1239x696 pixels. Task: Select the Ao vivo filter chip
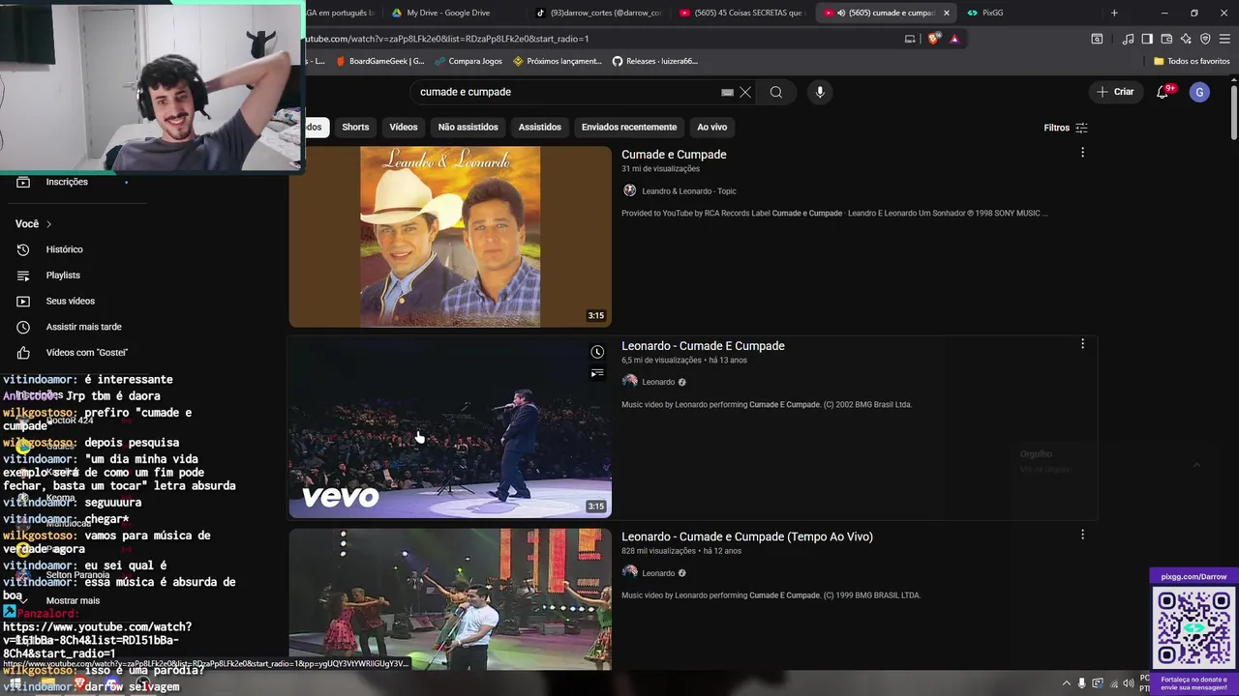pos(711,127)
